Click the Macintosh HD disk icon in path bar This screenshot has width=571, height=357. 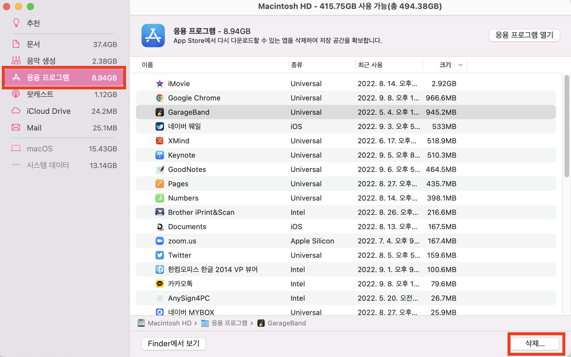pyautogui.click(x=141, y=323)
